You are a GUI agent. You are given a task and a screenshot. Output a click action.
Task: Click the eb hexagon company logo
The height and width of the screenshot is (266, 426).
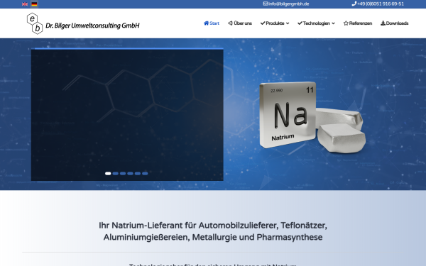click(35, 23)
